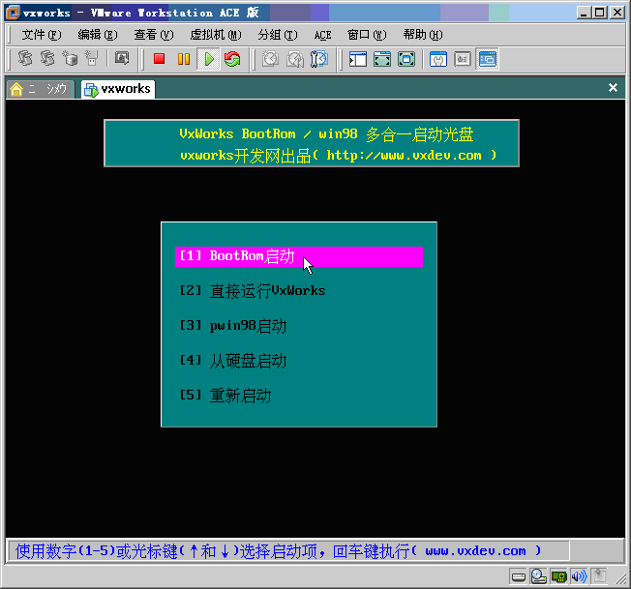
Task: Click the hard disk status icon
Action: pyautogui.click(x=520, y=576)
